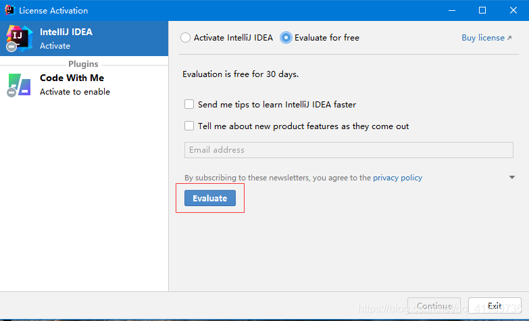
Task: Click the Evaluate button
Action: coord(210,198)
